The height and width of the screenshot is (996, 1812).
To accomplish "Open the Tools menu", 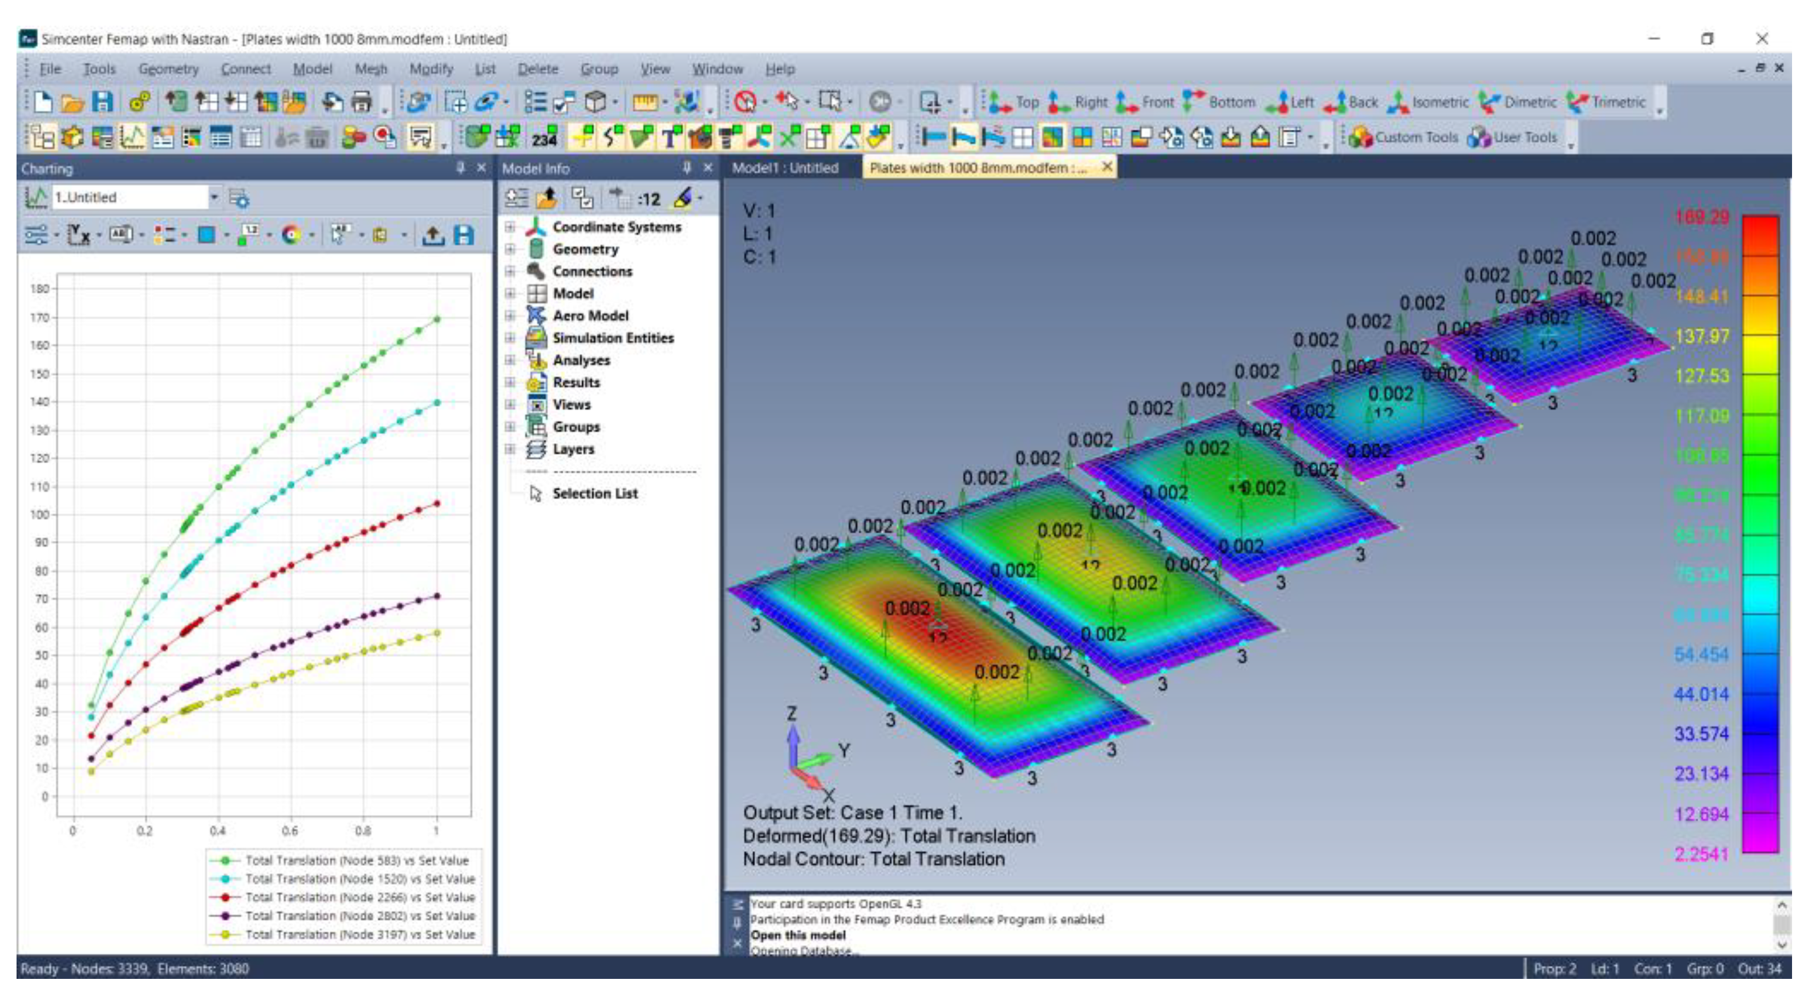I will (99, 69).
